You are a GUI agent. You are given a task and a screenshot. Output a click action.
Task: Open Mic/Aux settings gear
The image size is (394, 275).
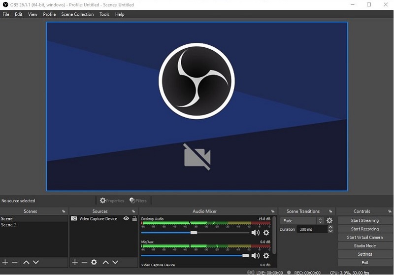click(266, 256)
